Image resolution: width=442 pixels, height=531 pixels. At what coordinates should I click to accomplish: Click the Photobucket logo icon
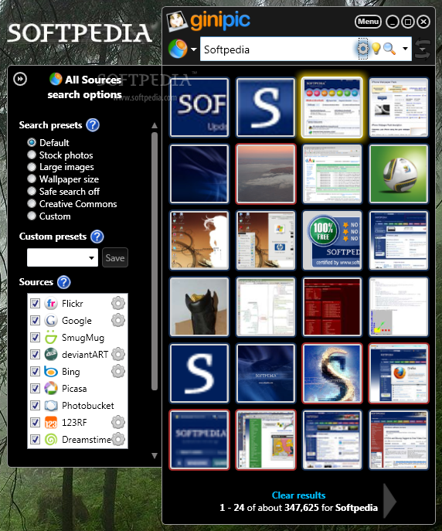pyautogui.click(x=51, y=405)
